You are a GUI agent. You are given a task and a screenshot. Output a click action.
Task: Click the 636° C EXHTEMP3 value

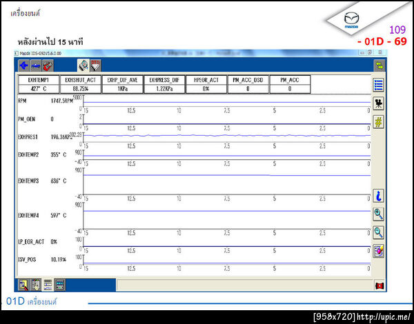[x=59, y=181]
